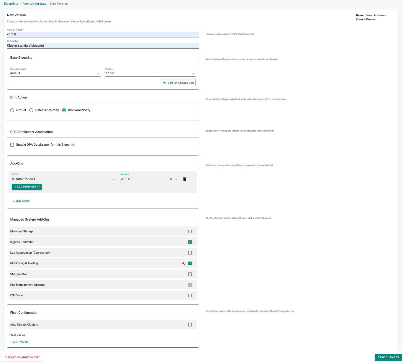Select the NotSet drift action
This screenshot has width=403, height=363.
pyautogui.click(x=12, y=110)
